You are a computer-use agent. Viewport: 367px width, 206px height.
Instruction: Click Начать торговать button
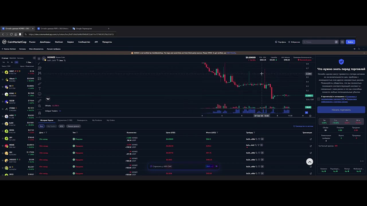pos(341,110)
